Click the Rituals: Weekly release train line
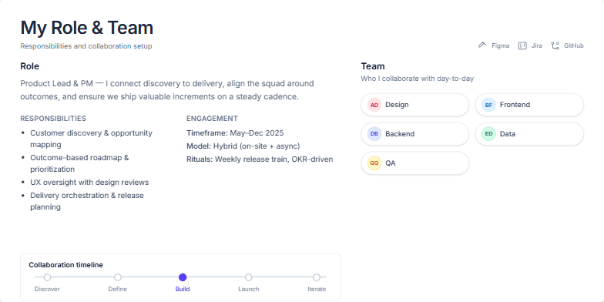Screen dimensions: 604x302 click(x=260, y=159)
